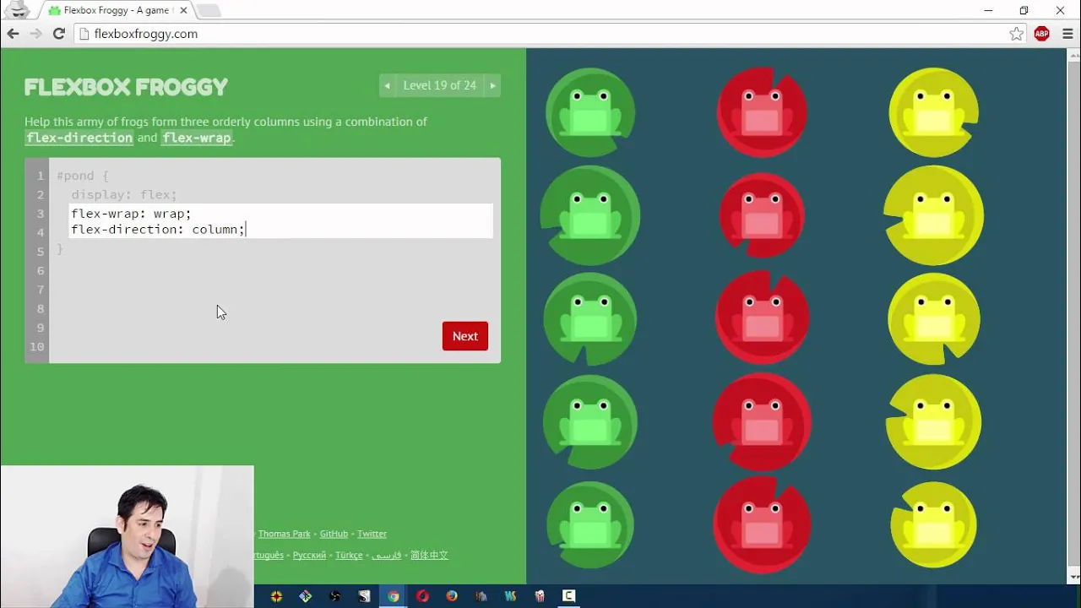Open the crosshair target app in taskbar

[276, 596]
